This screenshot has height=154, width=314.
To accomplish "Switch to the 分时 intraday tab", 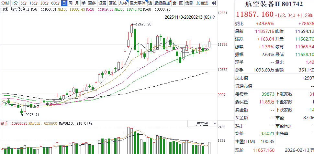I will coord(6,3).
